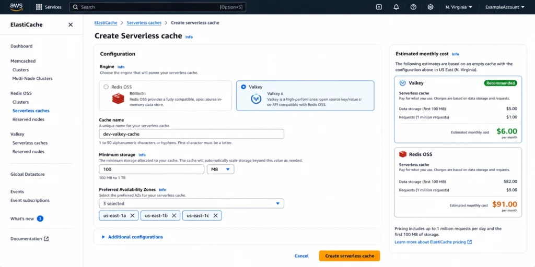Click the Cancel button
The image size is (535, 267).
pos(301,256)
